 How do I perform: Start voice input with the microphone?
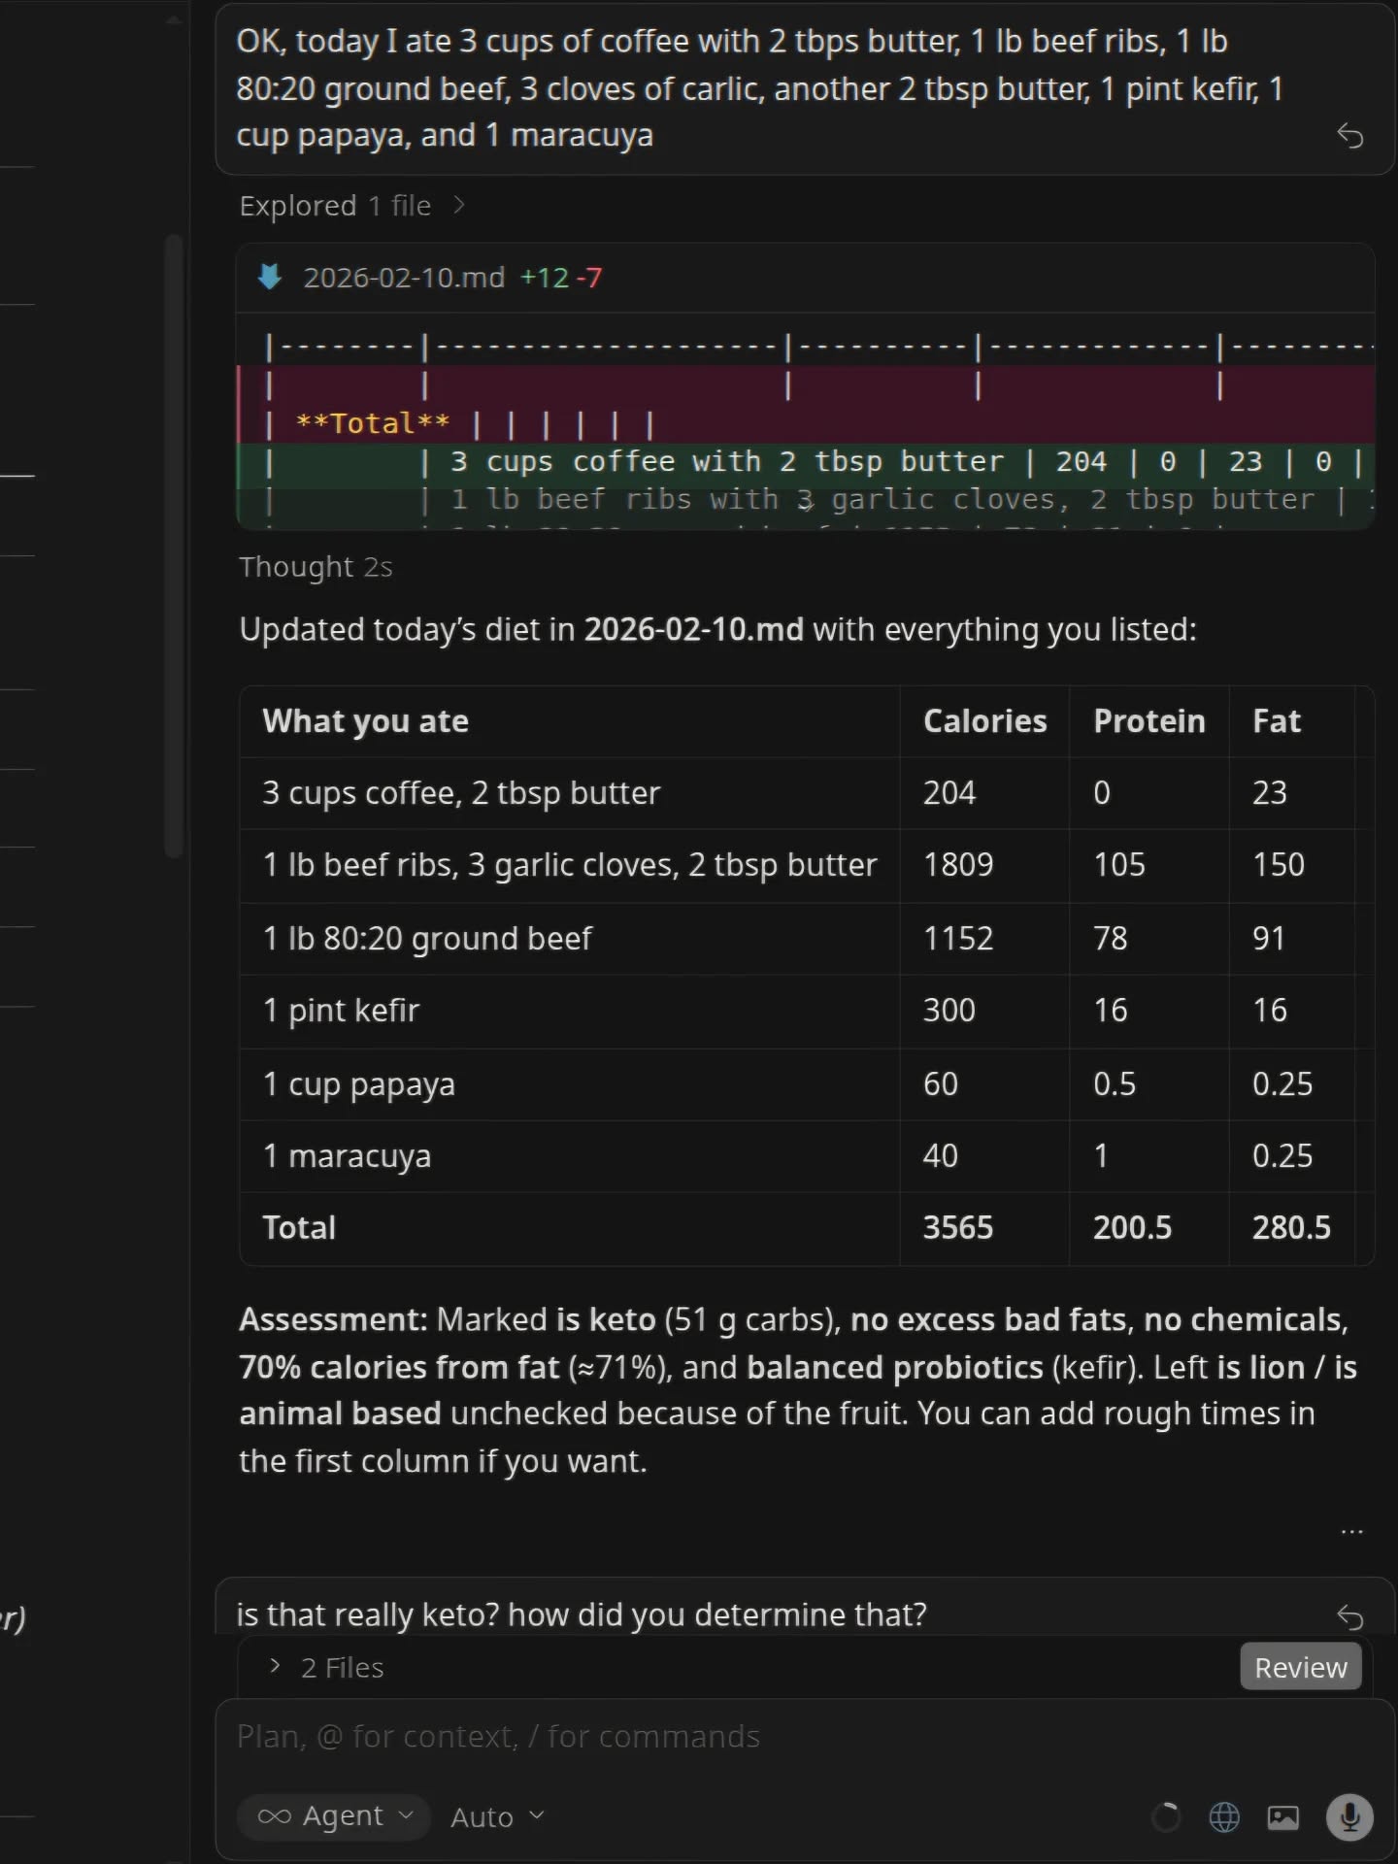tap(1349, 1816)
